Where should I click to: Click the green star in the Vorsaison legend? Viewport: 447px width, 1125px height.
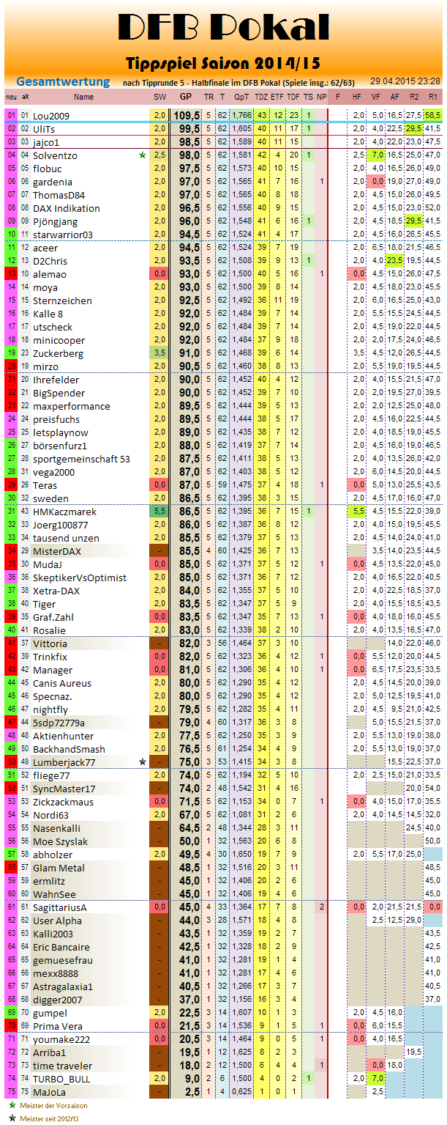tap(12, 1104)
